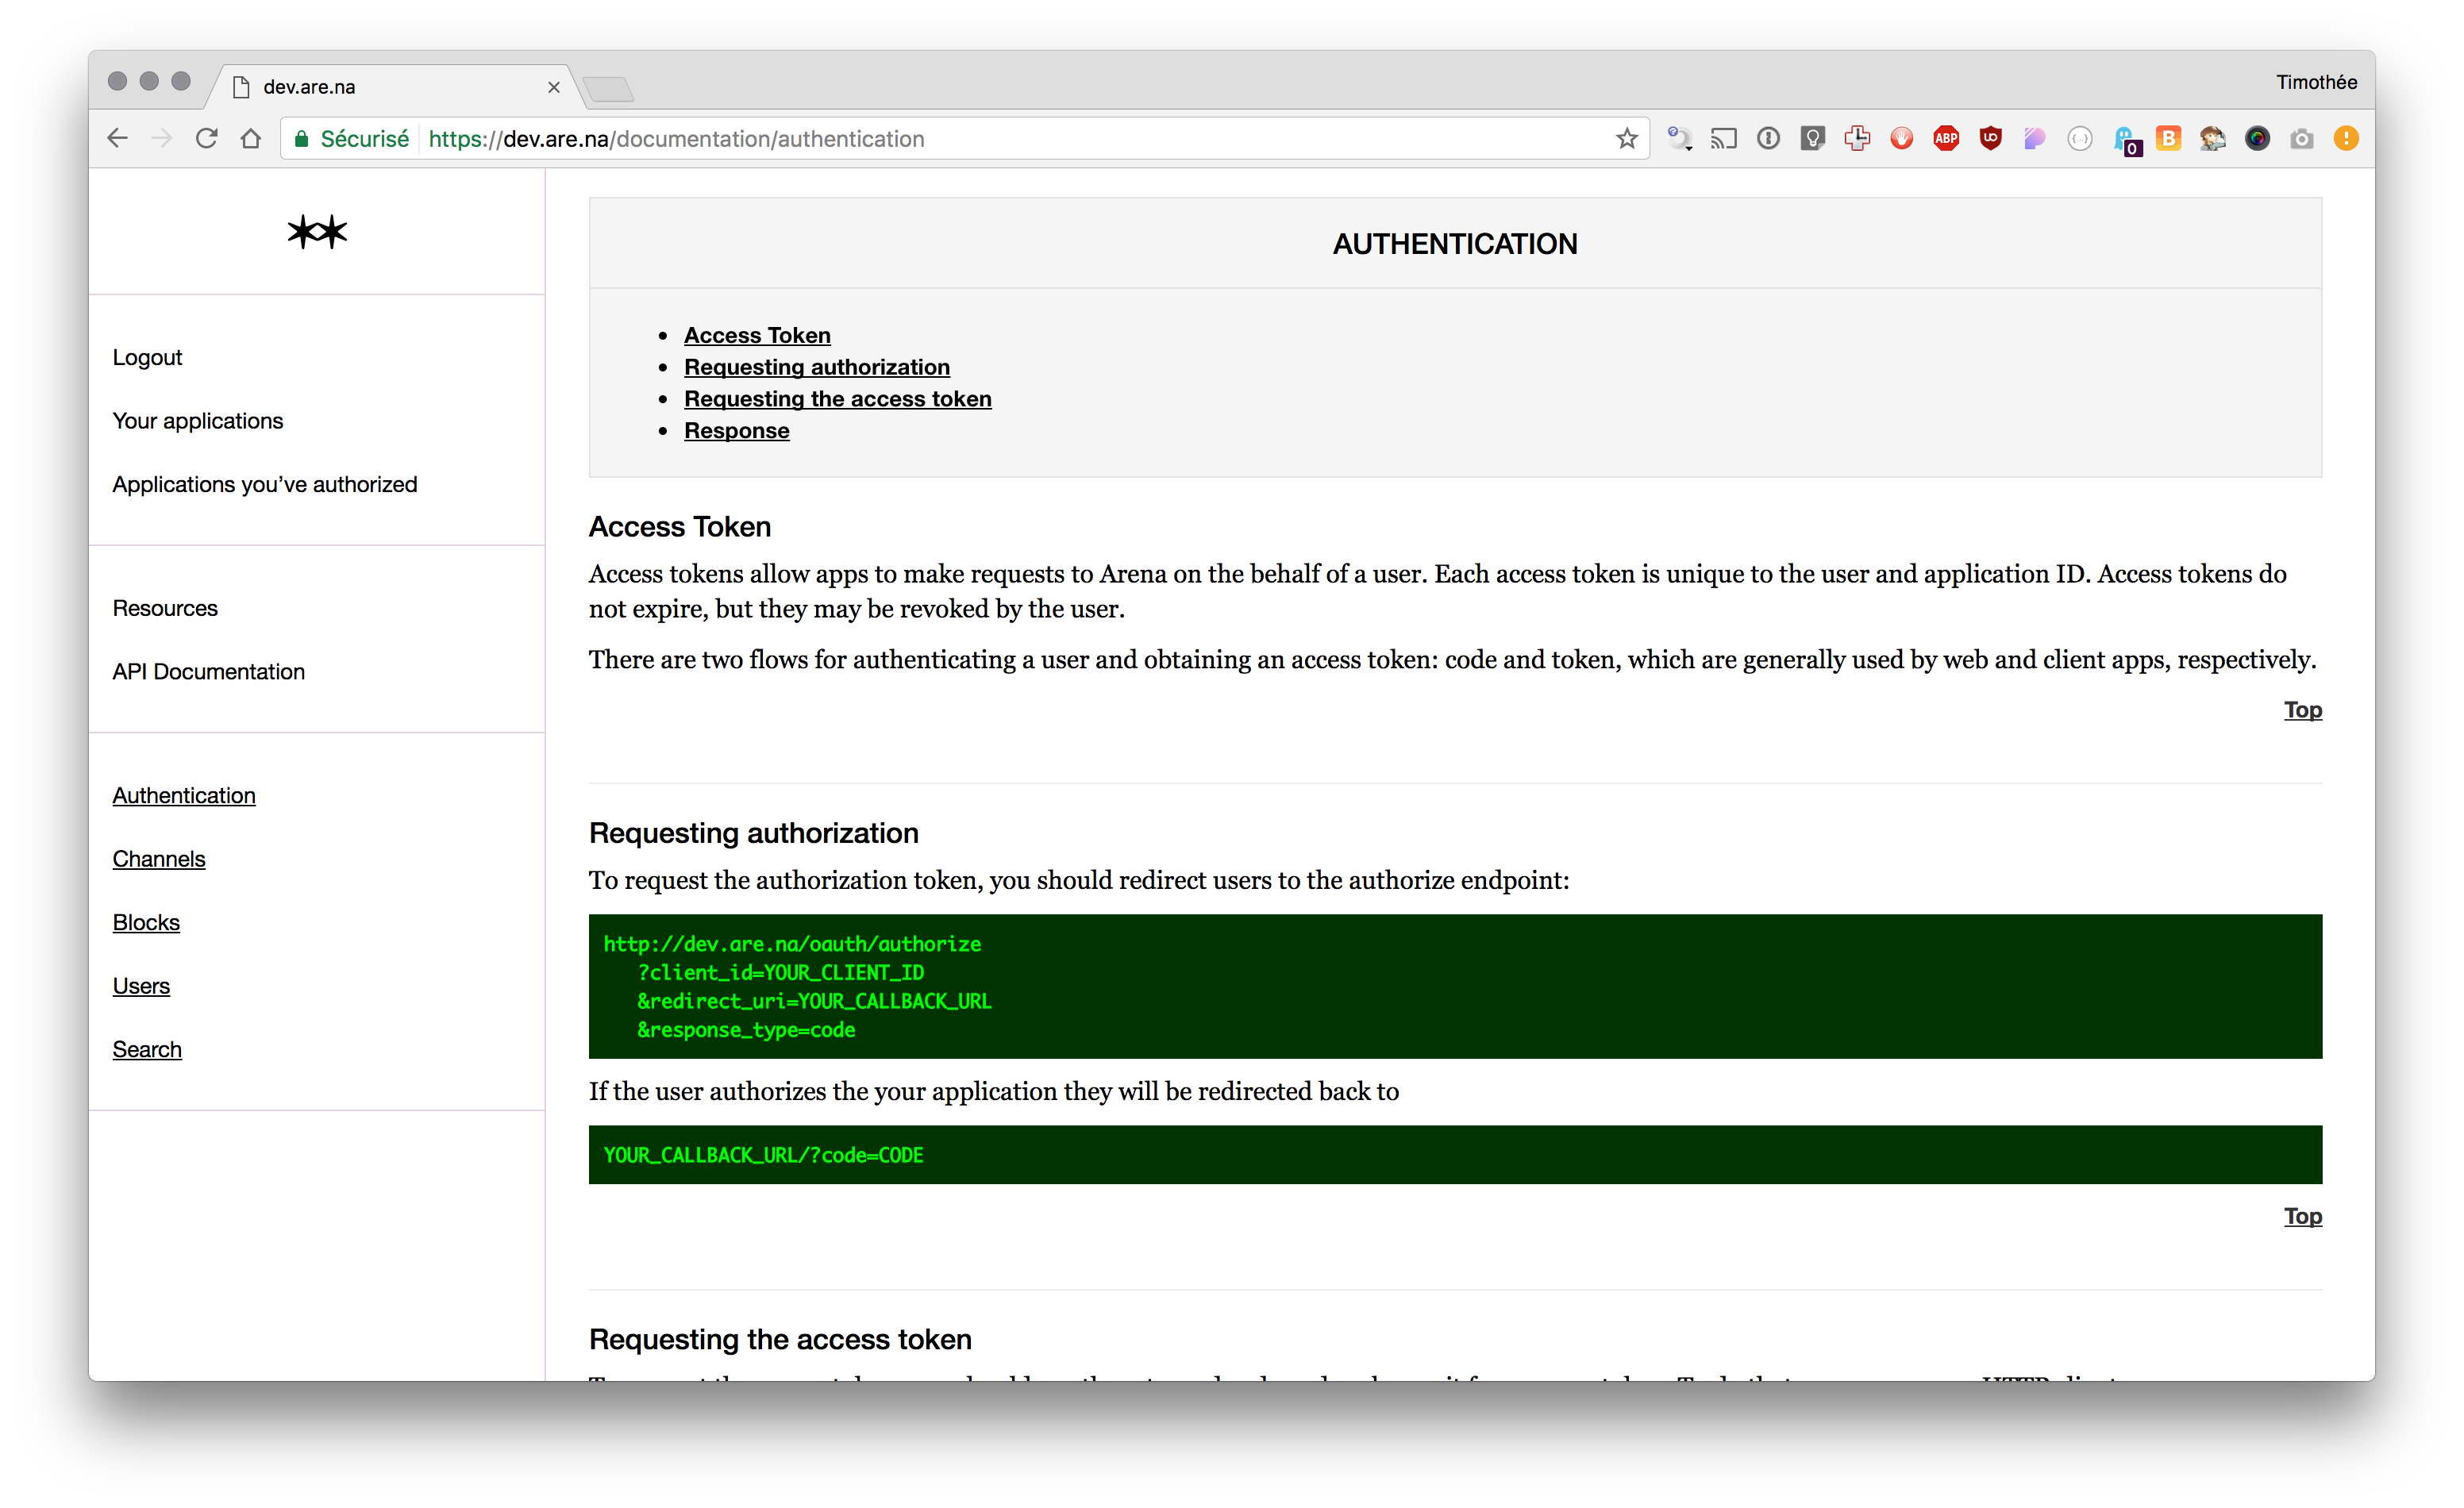The image size is (2464, 1508).
Task: Jump to Requesting the access token link
Action: click(838, 399)
